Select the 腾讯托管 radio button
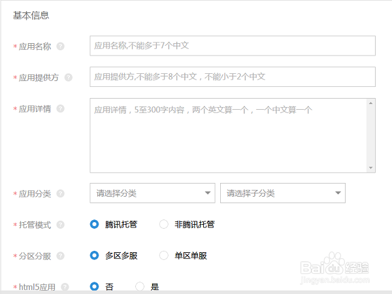The height and width of the screenshot is (294, 392). point(95,224)
